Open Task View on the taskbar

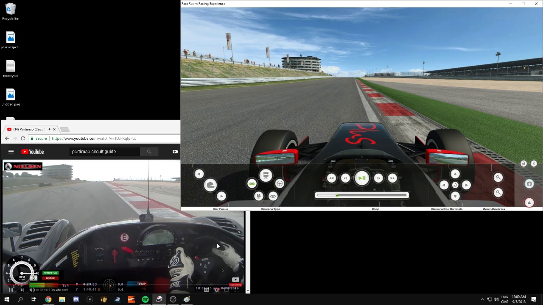pos(34,299)
